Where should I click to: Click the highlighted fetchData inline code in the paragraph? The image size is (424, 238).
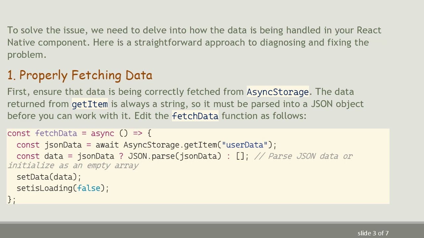tap(195, 116)
